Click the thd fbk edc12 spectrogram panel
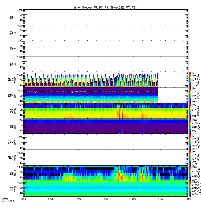This screenshot has width=201, height=214. coord(106,111)
